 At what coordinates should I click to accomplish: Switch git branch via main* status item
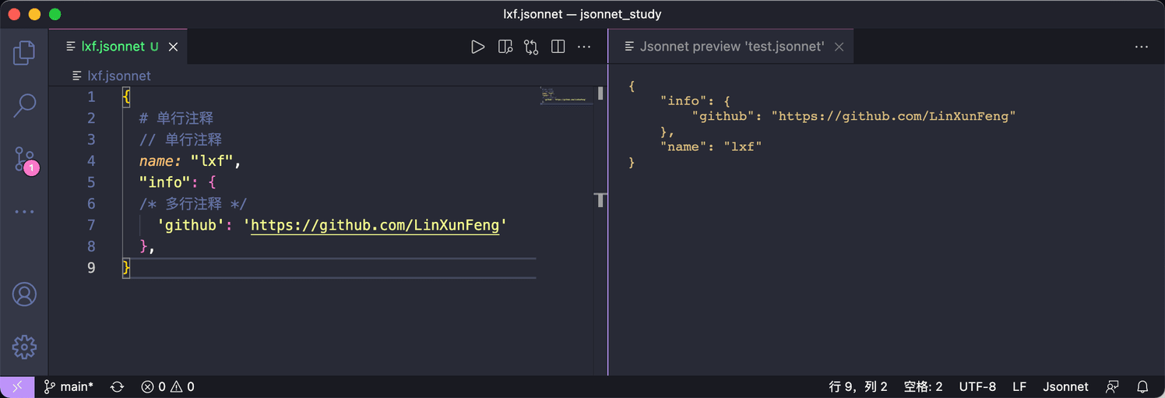pyautogui.click(x=69, y=386)
